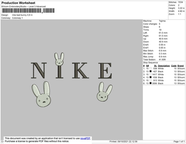Click the white swatch in row 5
The image size is (186, 144).
point(151,80)
